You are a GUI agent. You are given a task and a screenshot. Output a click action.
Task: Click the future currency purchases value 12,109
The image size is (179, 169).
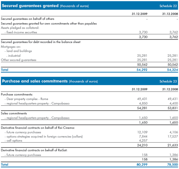[x=142, y=132]
